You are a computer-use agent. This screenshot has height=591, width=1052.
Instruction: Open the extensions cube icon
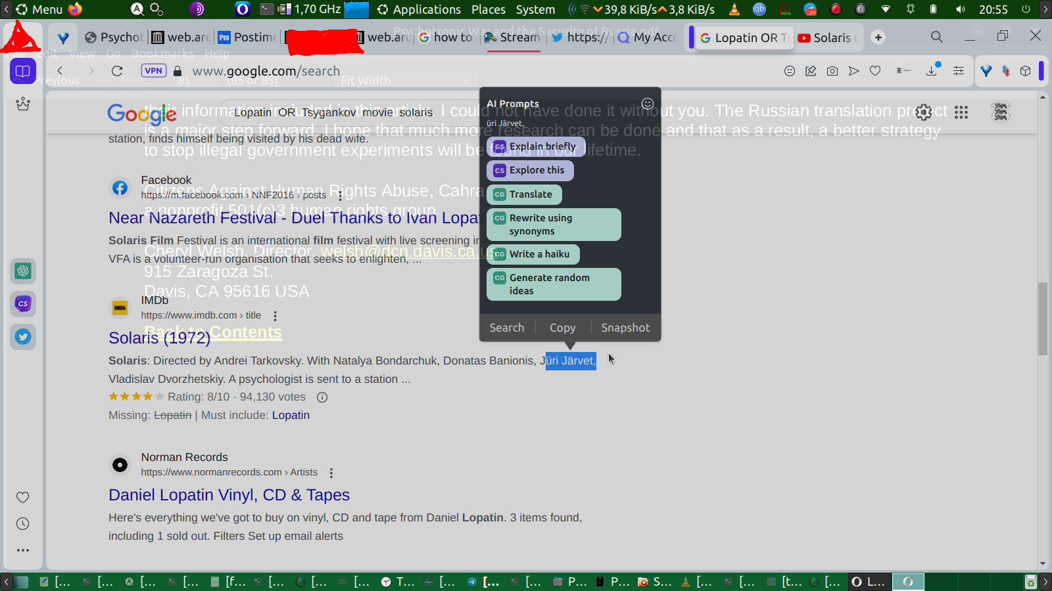click(x=1026, y=71)
